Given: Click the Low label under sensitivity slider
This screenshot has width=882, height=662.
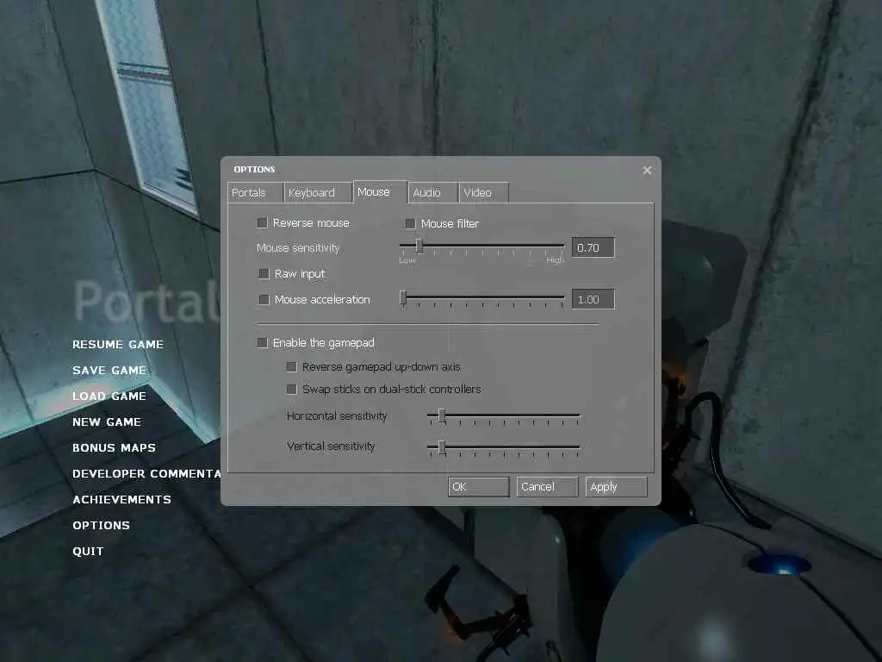Looking at the screenshot, I should click(407, 260).
